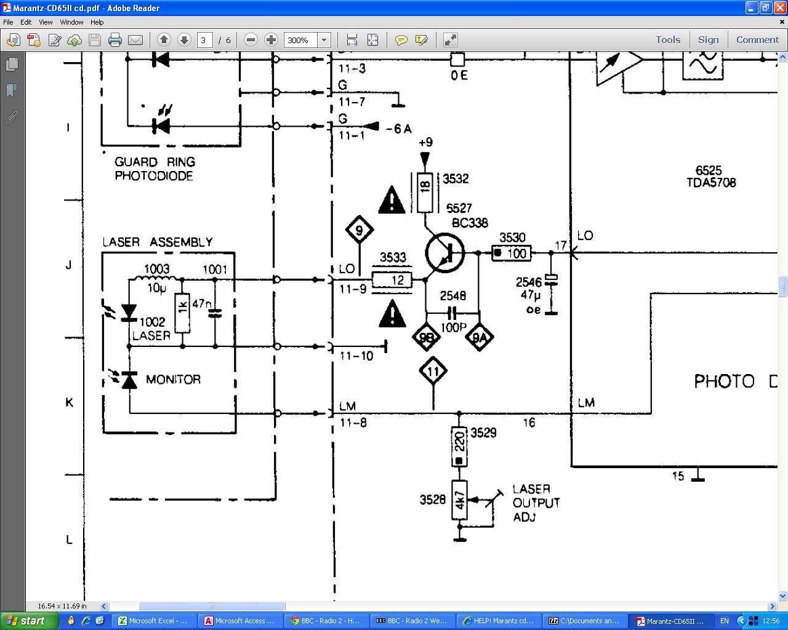Click the horizontal scrollbar right arrow
Viewport: 788px width, 630px height.
pos(773,606)
